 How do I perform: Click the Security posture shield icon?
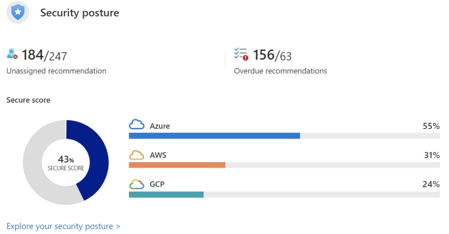click(x=17, y=13)
